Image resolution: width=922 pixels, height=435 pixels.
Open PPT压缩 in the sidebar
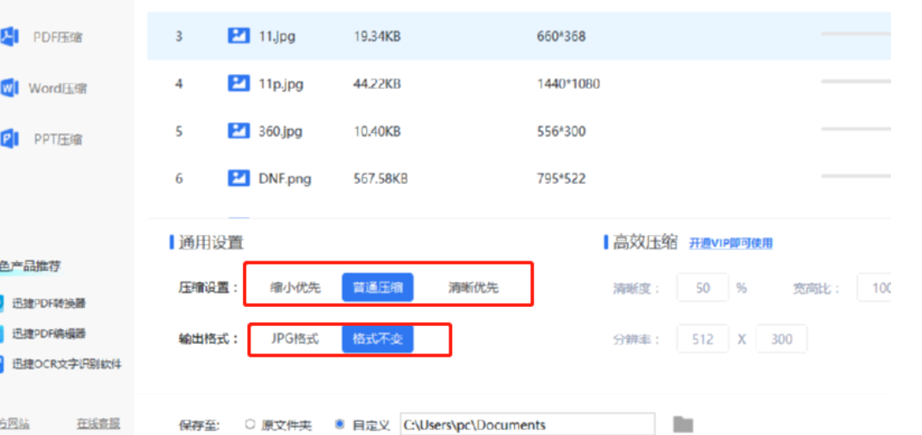click(58, 140)
